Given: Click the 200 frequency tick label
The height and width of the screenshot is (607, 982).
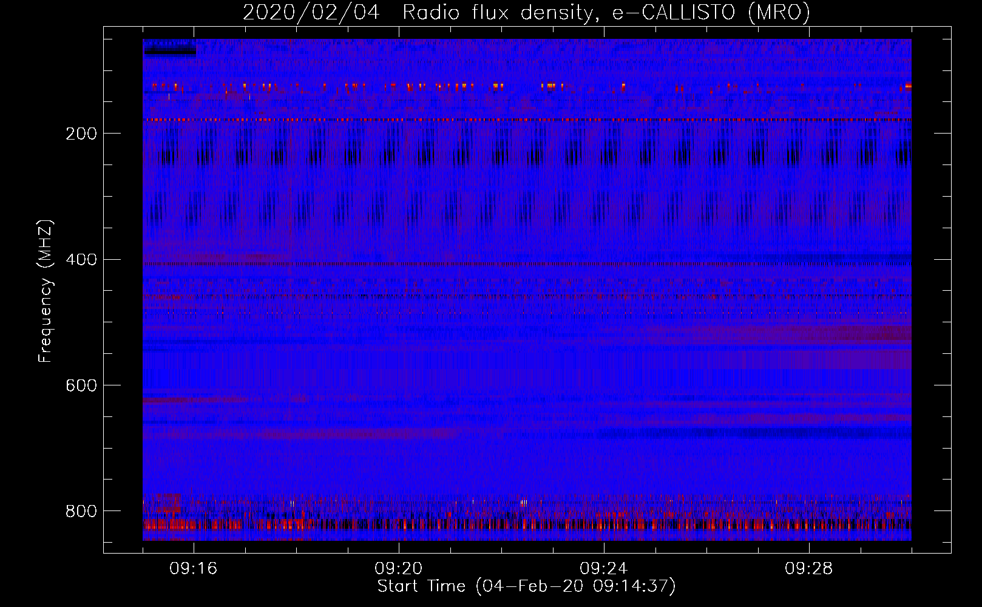Looking at the screenshot, I should click(81, 134).
